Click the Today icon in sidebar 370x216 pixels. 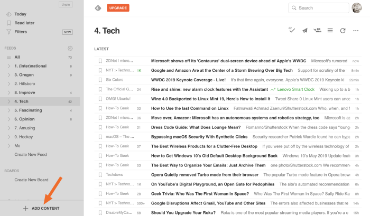pos(9,14)
